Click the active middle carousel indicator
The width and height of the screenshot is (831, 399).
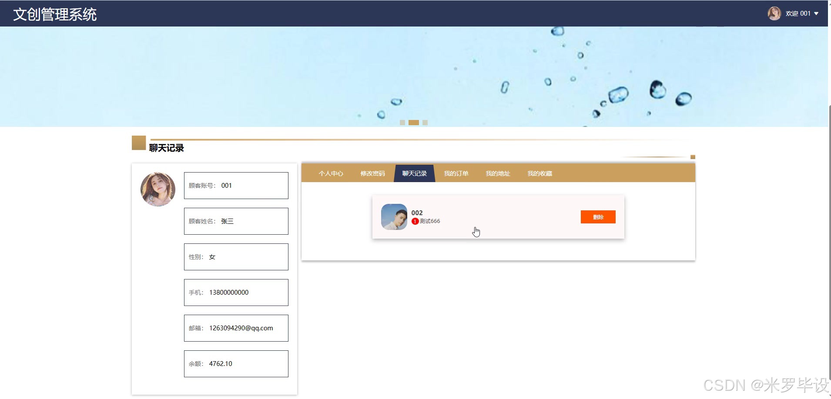coord(414,123)
